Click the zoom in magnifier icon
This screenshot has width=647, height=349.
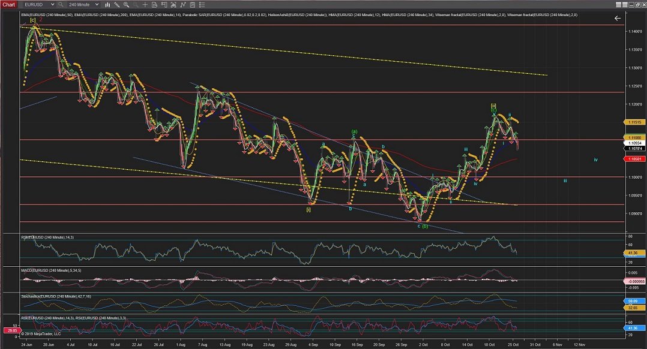[126, 4]
